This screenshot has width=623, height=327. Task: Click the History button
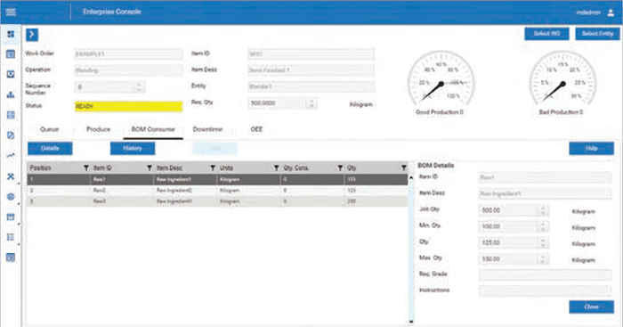click(x=133, y=149)
